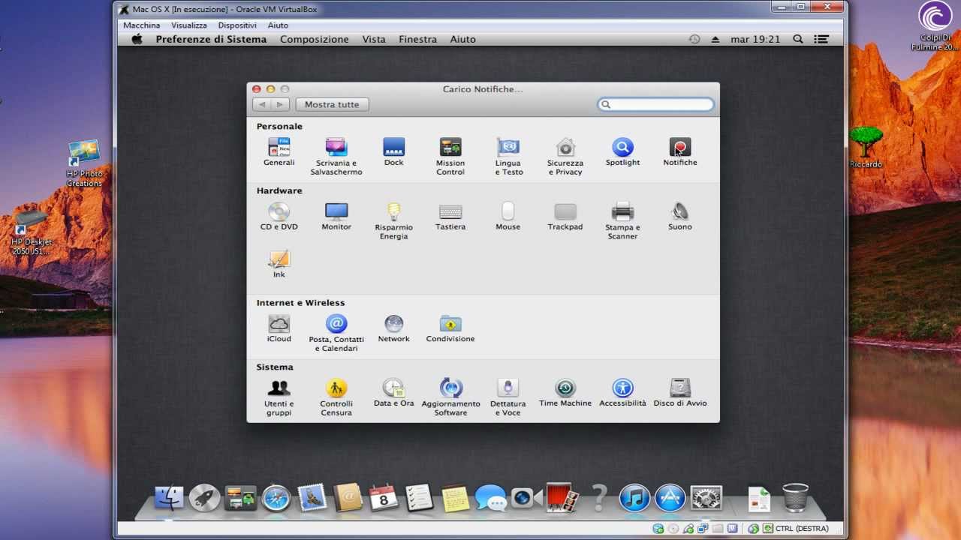The height and width of the screenshot is (540, 961).
Task: Click the Time Machine menu bar icon
Action: click(x=694, y=39)
